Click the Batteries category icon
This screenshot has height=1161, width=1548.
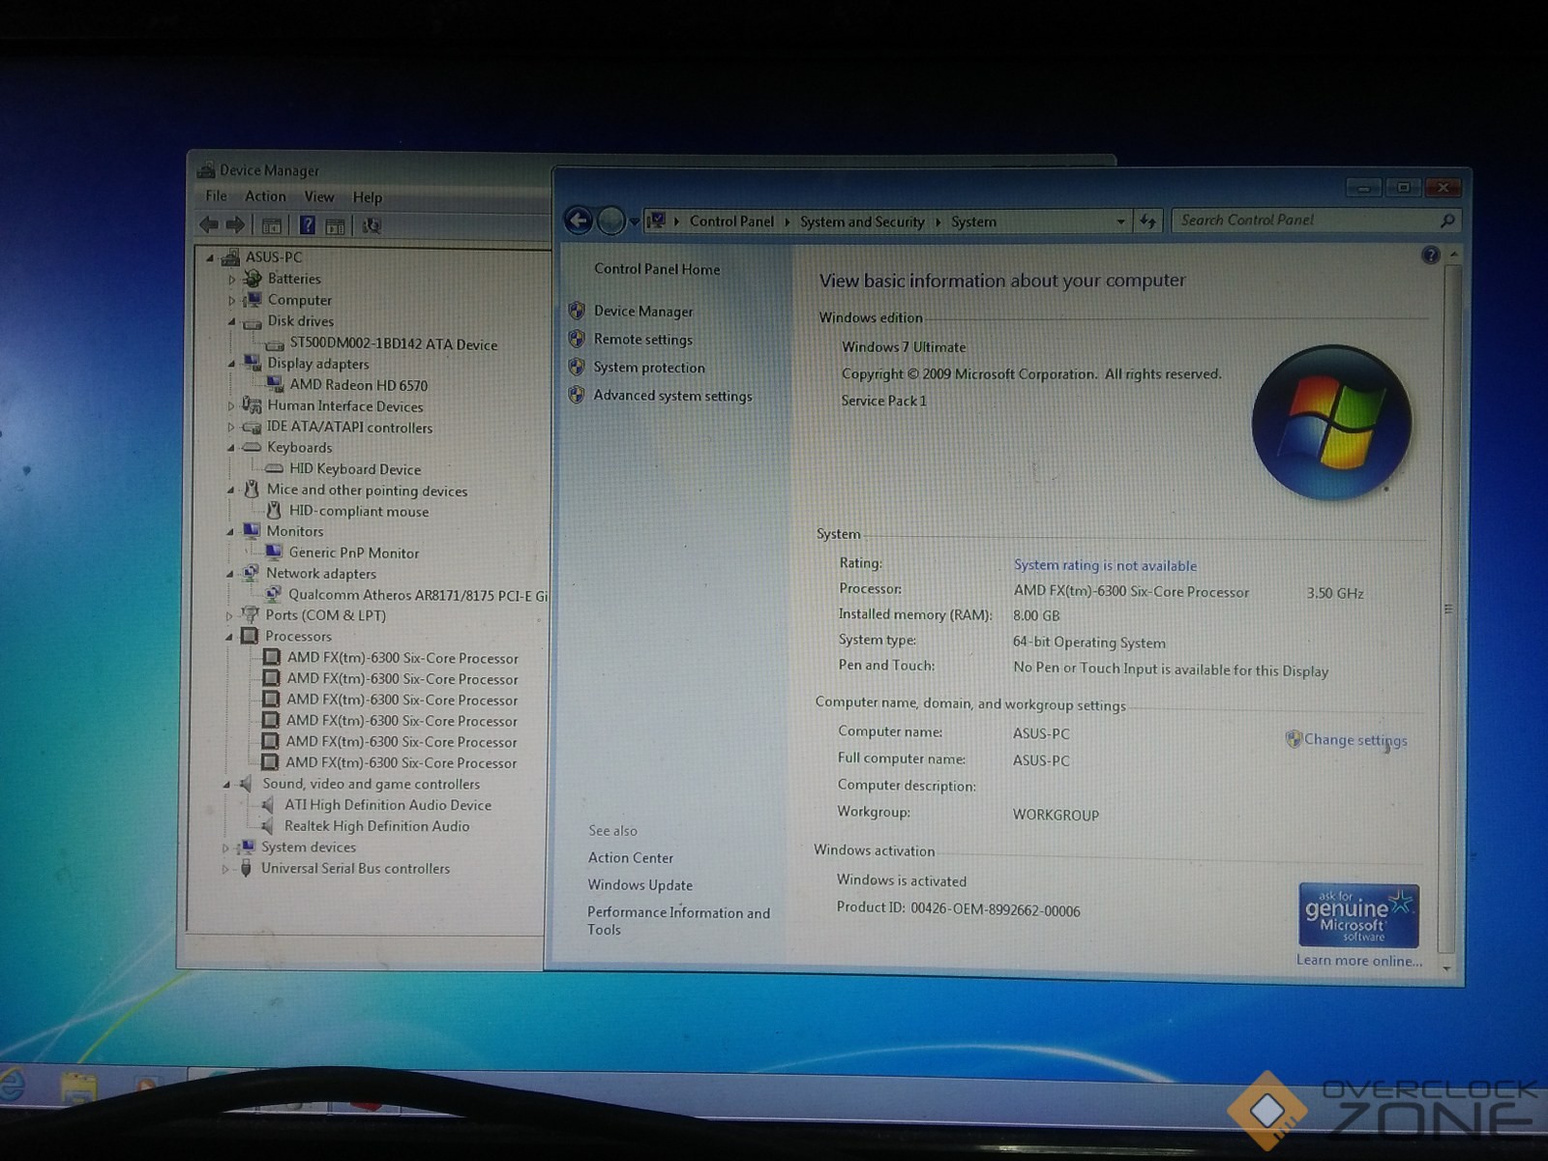coord(253,279)
